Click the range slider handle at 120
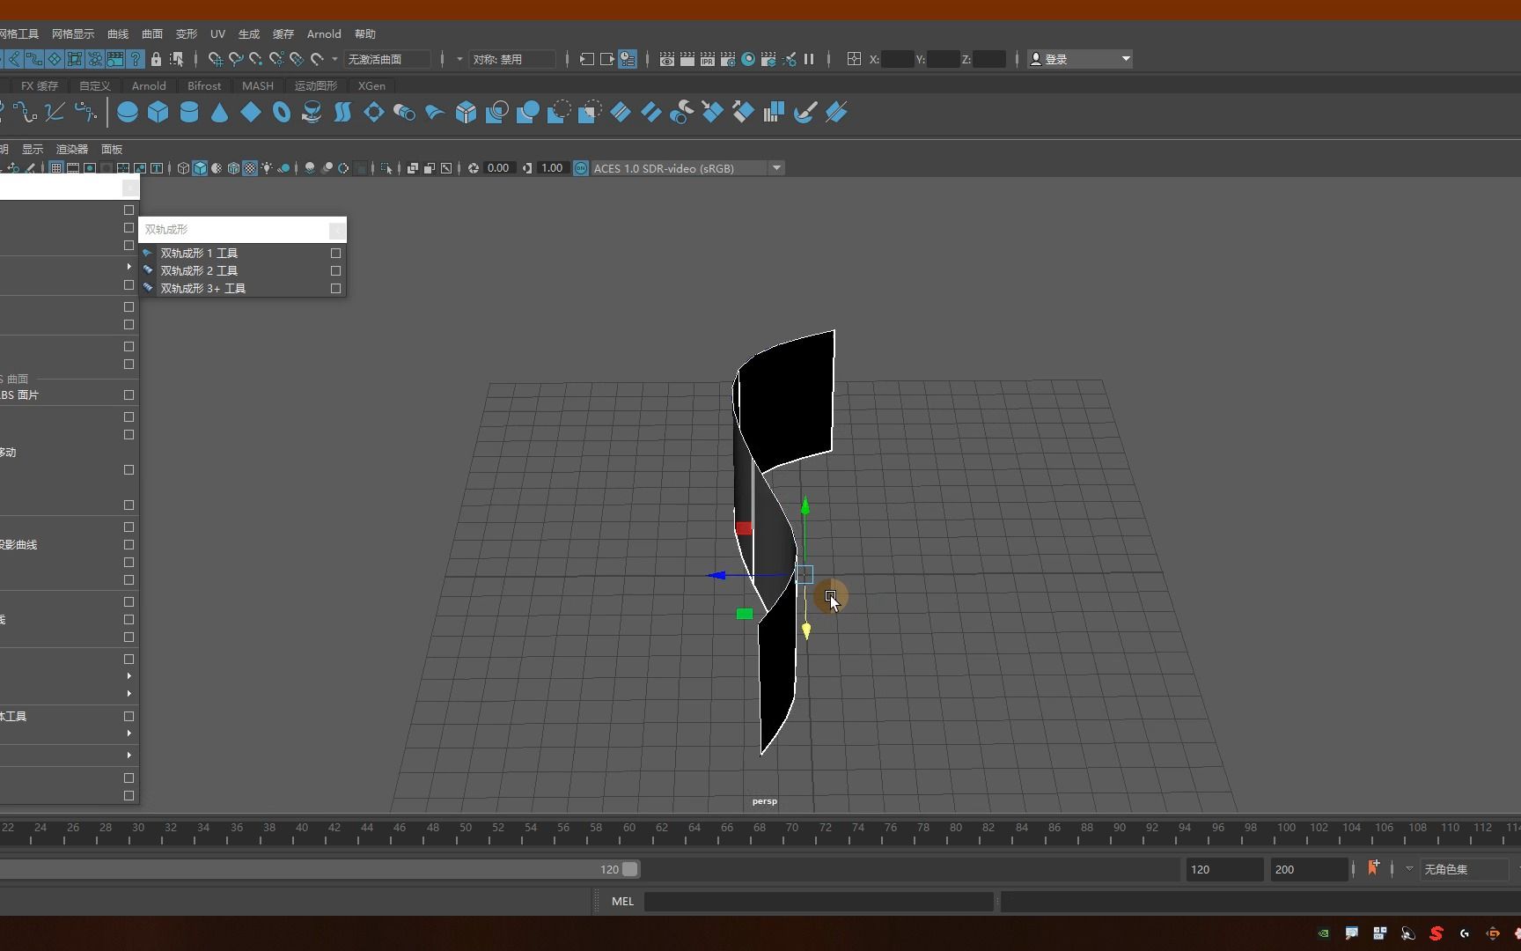The image size is (1521, 951). click(x=630, y=869)
